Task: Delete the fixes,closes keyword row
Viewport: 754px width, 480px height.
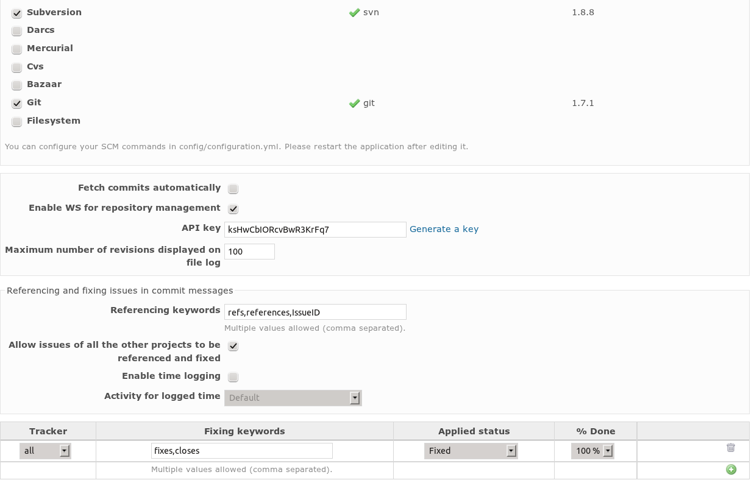Action: [731, 448]
